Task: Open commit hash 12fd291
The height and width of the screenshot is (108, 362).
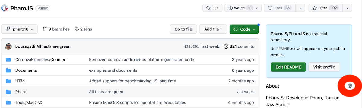Action: coord(192,46)
